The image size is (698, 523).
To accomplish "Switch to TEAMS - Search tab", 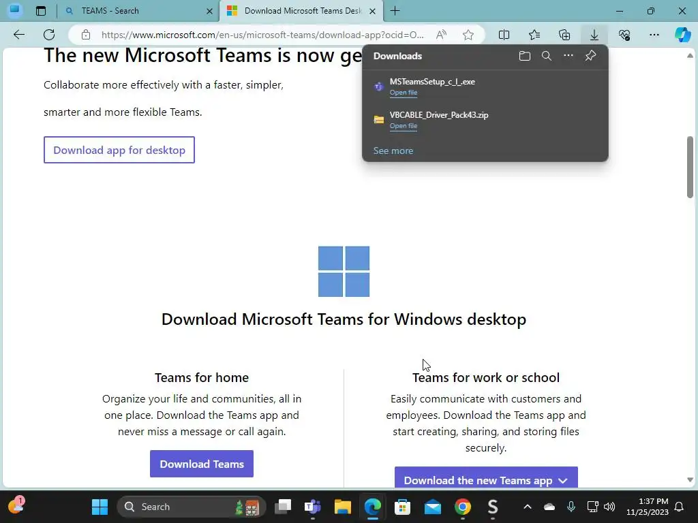I will tap(138, 11).
